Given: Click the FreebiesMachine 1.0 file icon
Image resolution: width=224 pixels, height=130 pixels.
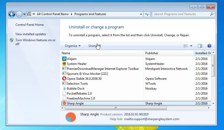Looking at the screenshot, I should (64, 98).
